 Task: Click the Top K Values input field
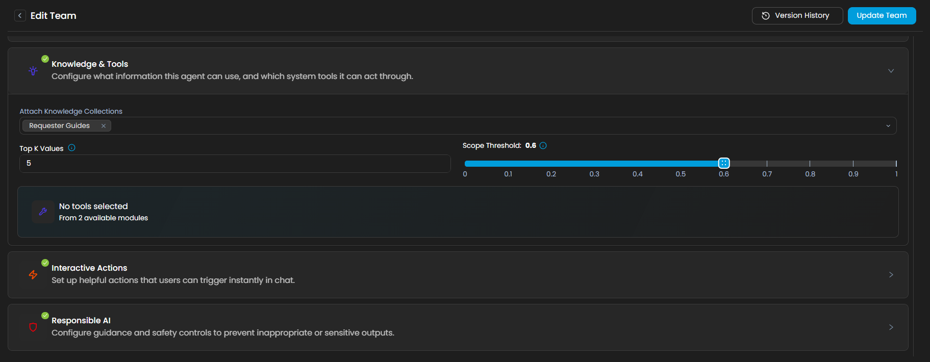pos(235,164)
